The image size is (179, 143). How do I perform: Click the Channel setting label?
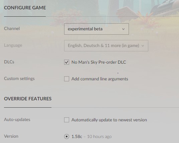[x=12, y=28]
